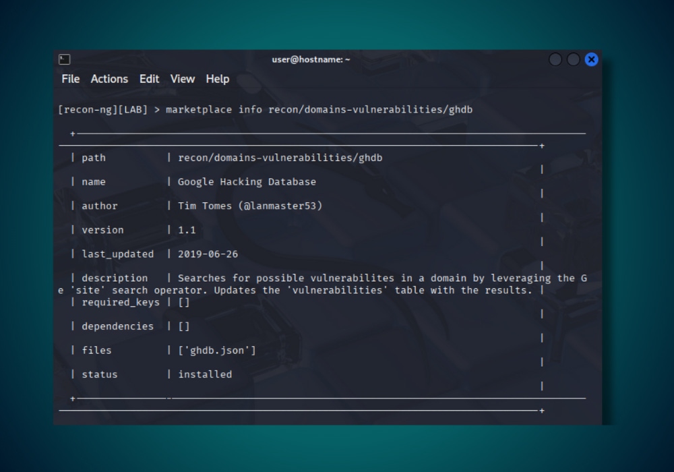Click the 'last_updated' row label

click(x=118, y=254)
